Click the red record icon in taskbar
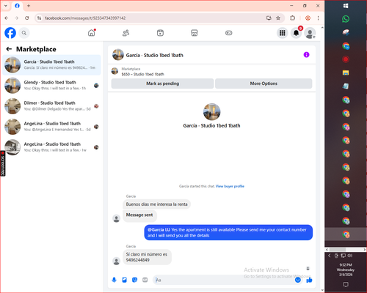 (346, 59)
